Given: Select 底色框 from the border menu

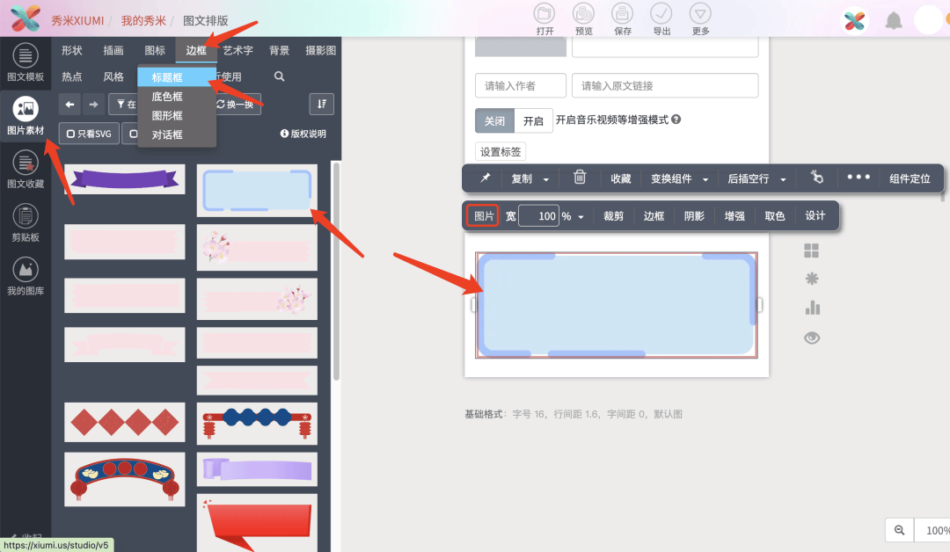Looking at the screenshot, I should pyautogui.click(x=167, y=98).
